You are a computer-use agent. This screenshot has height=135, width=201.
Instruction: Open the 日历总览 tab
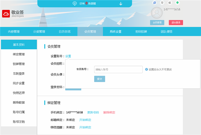[x=65, y=32]
